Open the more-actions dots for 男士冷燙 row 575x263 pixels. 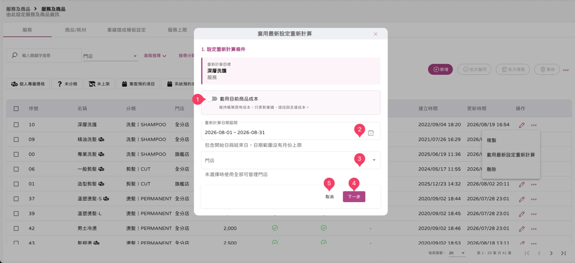(x=534, y=229)
